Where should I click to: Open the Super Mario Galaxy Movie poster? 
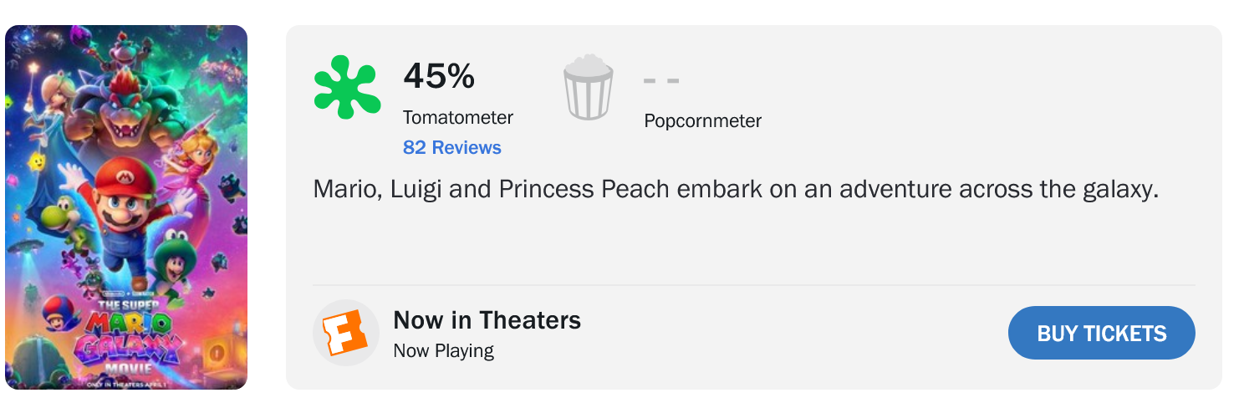[126, 207]
